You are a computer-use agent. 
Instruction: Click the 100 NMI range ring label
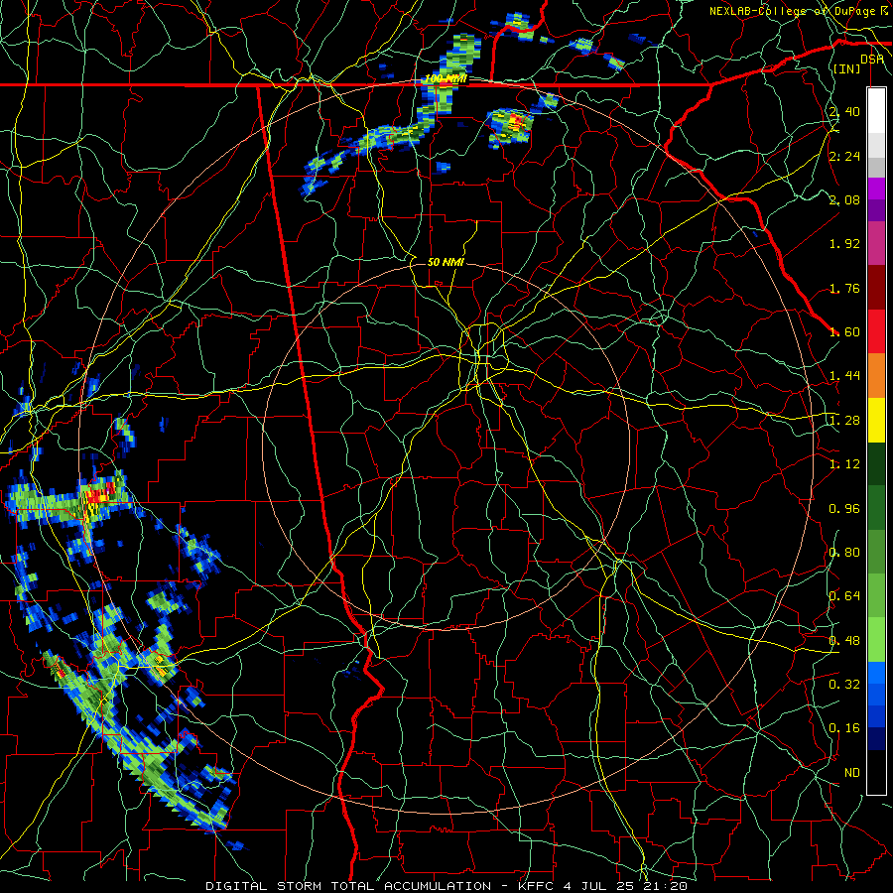(x=446, y=78)
